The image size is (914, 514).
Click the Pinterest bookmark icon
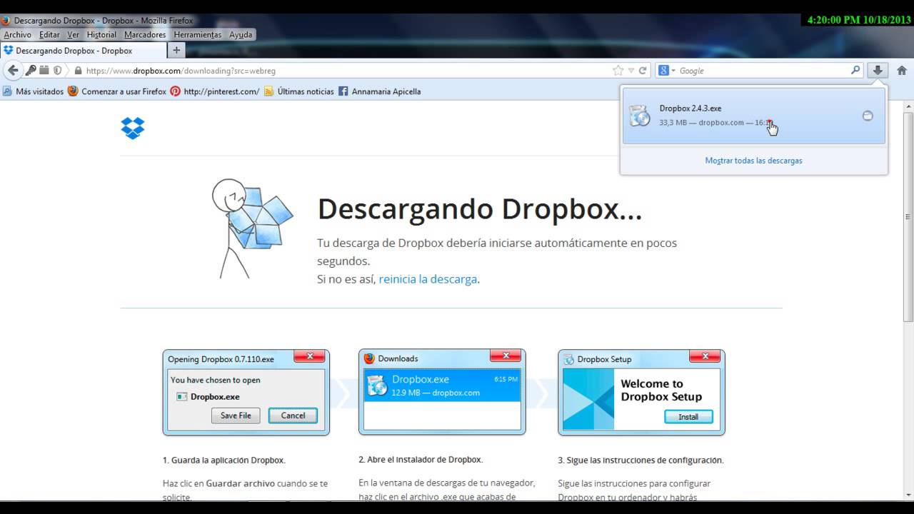[x=175, y=91]
